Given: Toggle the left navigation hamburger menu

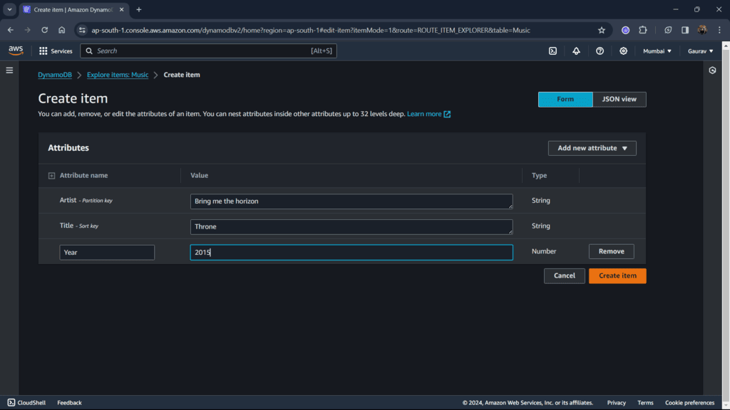Looking at the screenshot, I should coord(9,70).
